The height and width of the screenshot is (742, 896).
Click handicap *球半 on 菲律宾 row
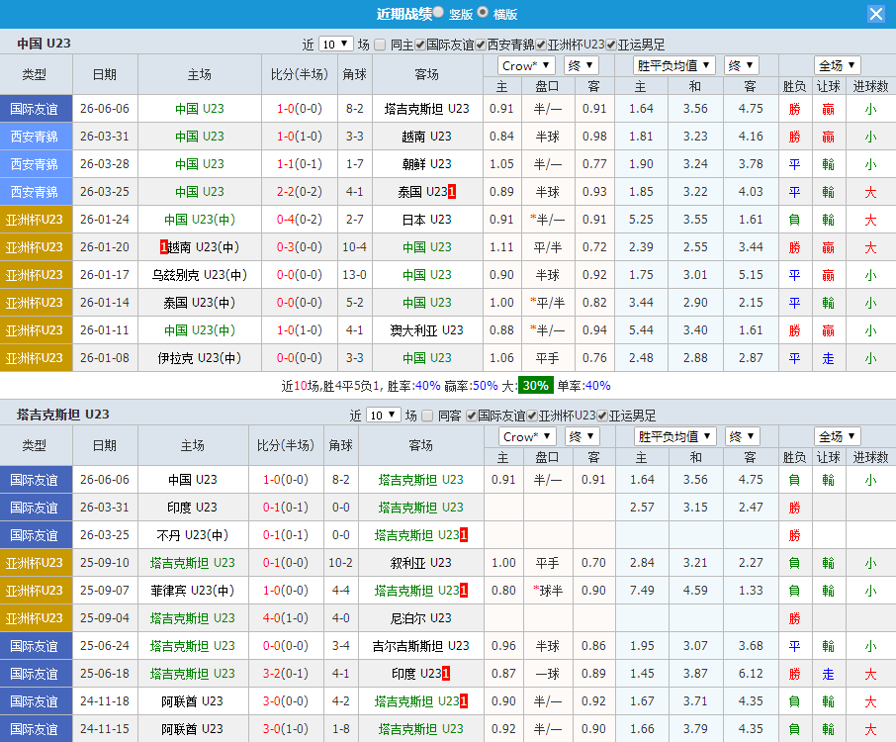[548, 591]
